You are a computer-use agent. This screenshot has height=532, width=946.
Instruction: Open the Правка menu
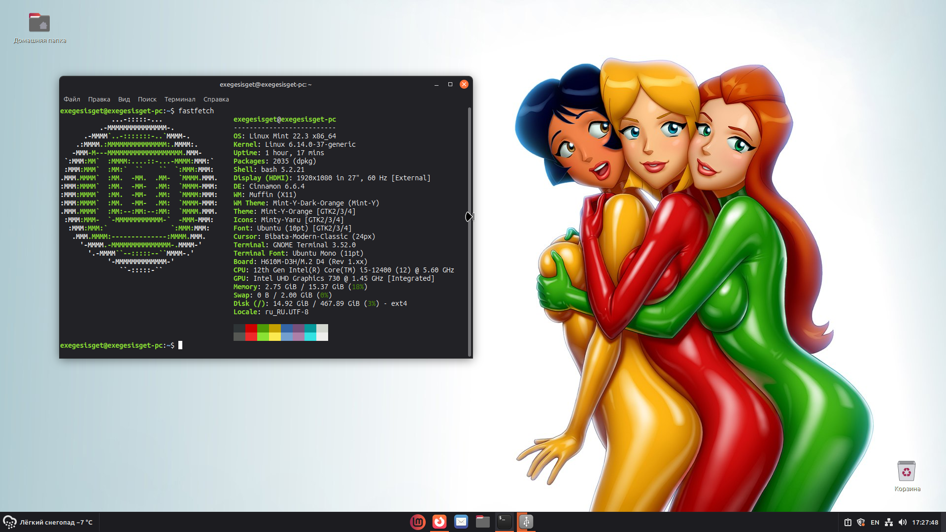[x=99, y=99]
